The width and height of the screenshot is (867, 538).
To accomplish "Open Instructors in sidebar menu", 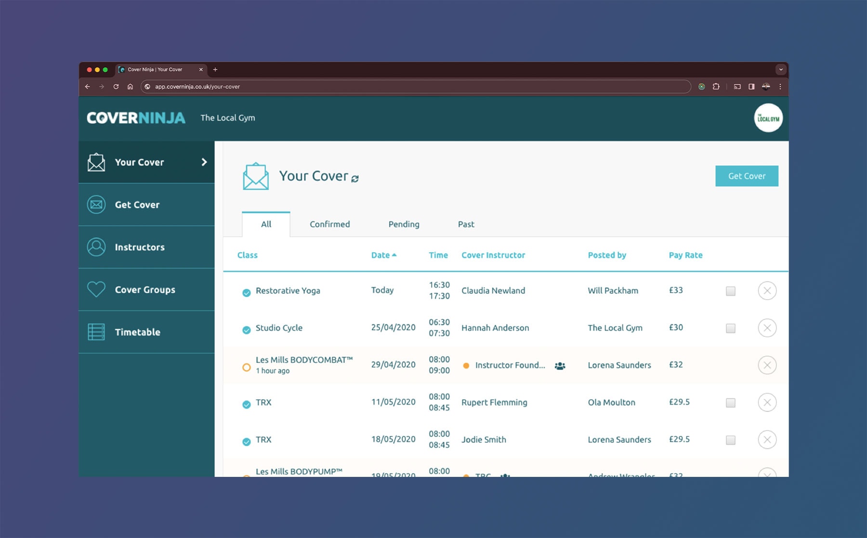I will [x=146, y=247].
